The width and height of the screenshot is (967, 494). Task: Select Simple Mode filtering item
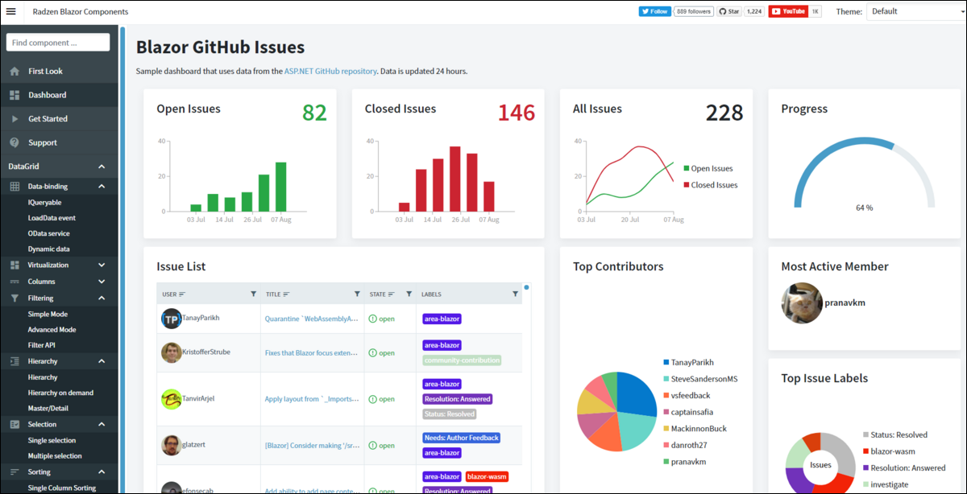pyautogui.click(x=48, y=315)
